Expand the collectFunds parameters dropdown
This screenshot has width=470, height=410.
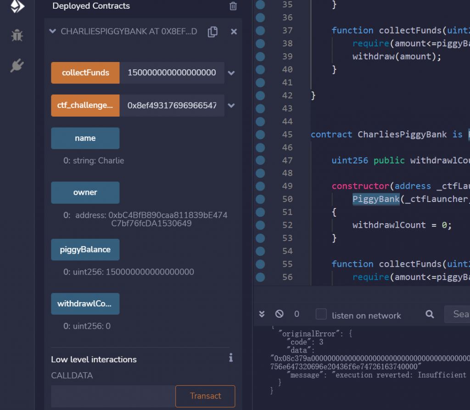click(x=231, y=73)
